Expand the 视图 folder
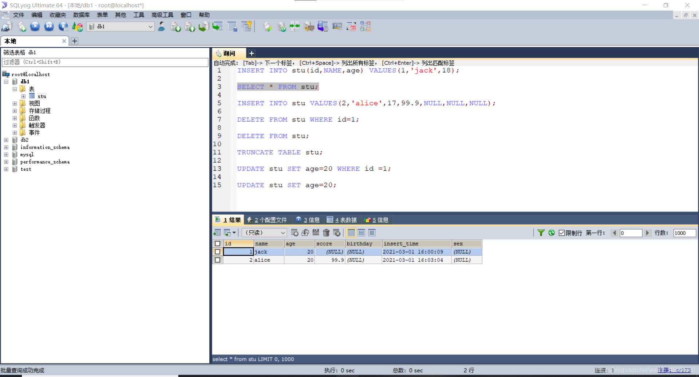699x377 pixels. point(15,104)
